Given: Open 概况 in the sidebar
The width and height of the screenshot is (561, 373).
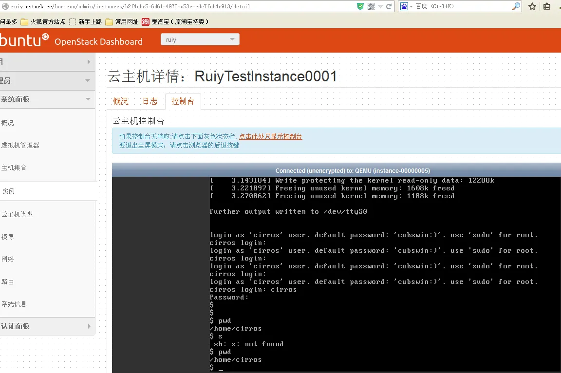Looking at the screenshot, I should (x=7, y=123).
